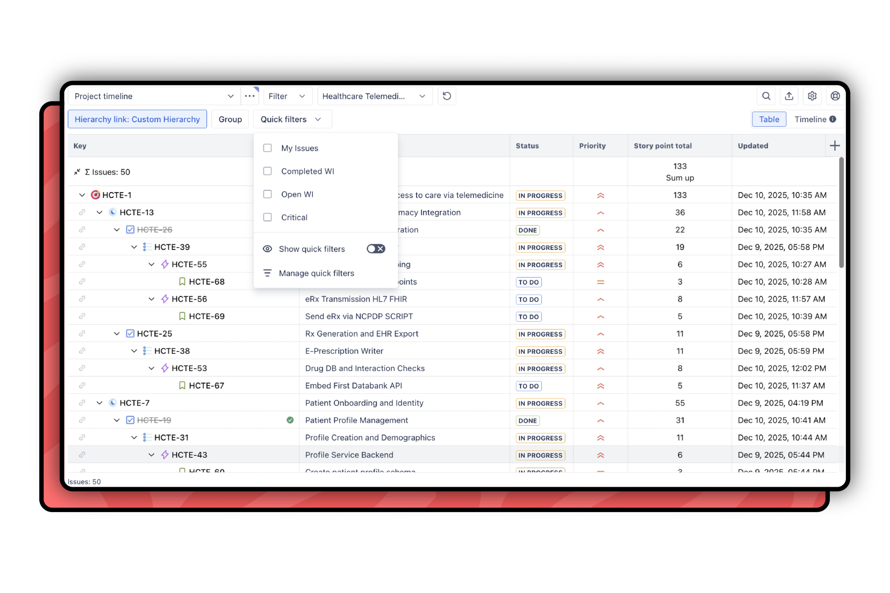Image resolution: width=890 pixels, height=593 pixels.
Task: Click the goal icon for HCTE-1
Action: coord(95,195)
